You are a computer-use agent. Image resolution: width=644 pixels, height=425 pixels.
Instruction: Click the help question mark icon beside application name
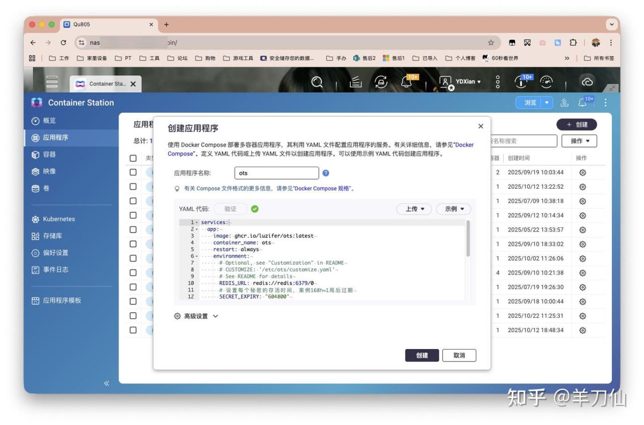pos(326,173)
